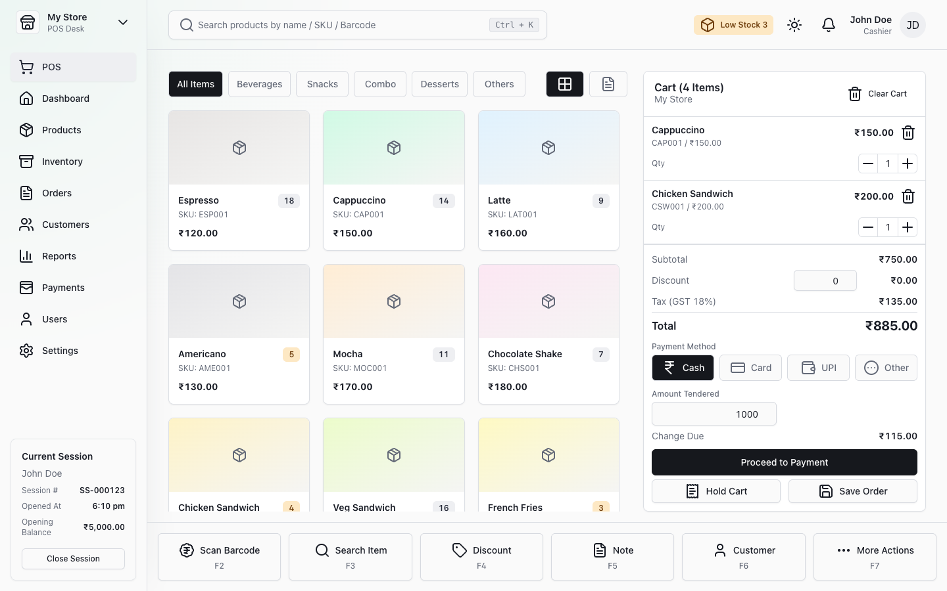The width and height of the screenshot is (947, 591).
Task: Select UPI payment method
Action: point(818,368)
